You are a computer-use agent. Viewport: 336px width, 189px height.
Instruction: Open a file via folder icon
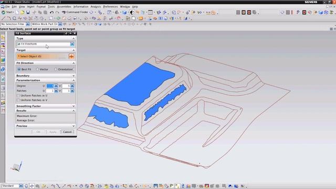click(x=23, y=13)
